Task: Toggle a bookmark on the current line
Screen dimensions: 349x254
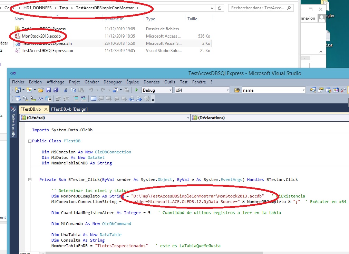Action: pos(94,99)
